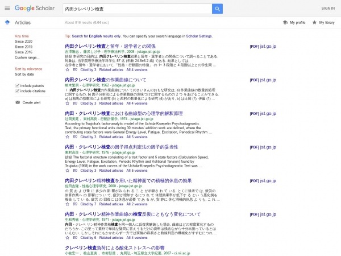Viewport: 341px width, 256px height.
Task: Open the title ending 精神面での積極的休息の効果
Action: 128,181
